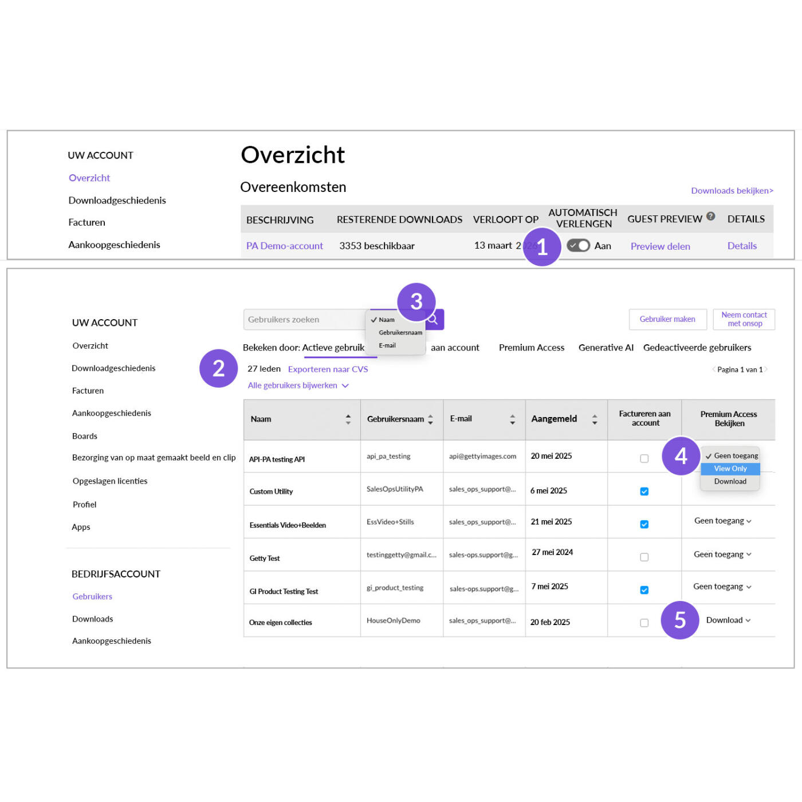This screenshot has height=802, width=802.
Task: Open Premium Access dropdown for Onze eigen collecties
Action: pos(728,620)
